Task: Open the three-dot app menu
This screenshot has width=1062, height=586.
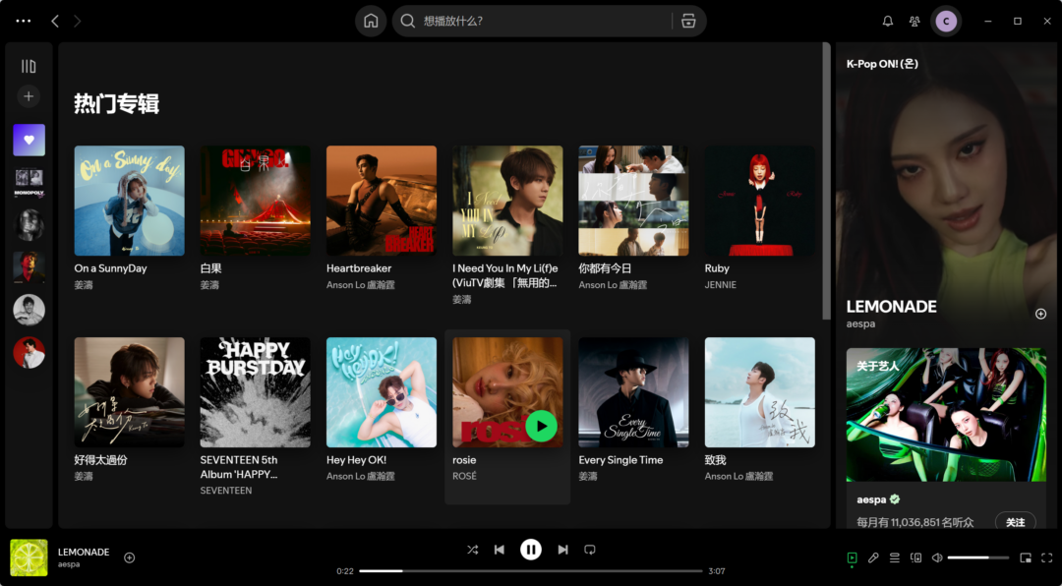Action: [x=24, y=21]
